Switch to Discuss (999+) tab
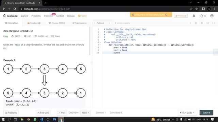Viewport: 218px width, 122px height. point(57,23)
